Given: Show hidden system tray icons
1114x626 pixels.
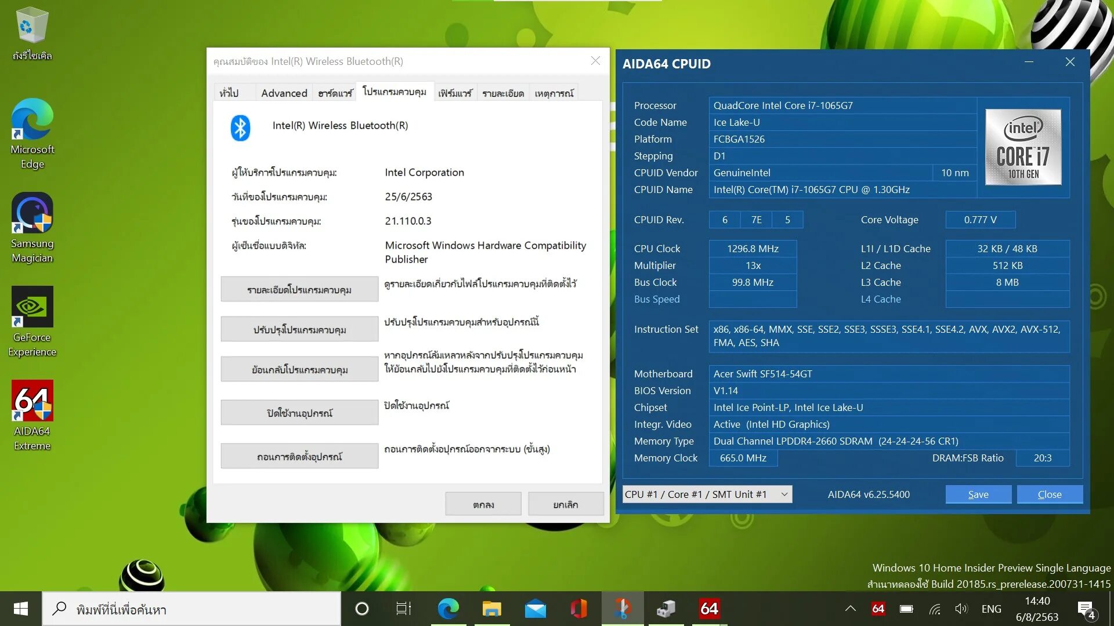Looking at the screenshot, I should click(850, 609).
